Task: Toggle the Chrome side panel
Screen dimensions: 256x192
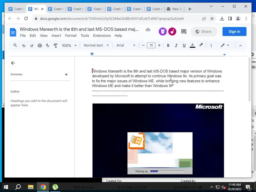Action: point(230,18)
